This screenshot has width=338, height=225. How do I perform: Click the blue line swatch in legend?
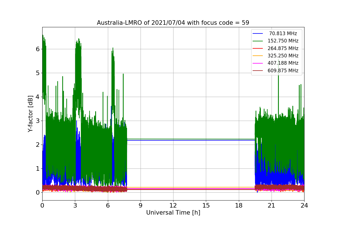tap(258, 33)
